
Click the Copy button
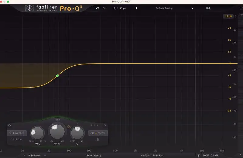click(123, 8)
